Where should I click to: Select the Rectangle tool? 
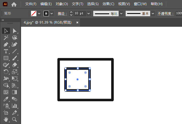coord(6,58)
